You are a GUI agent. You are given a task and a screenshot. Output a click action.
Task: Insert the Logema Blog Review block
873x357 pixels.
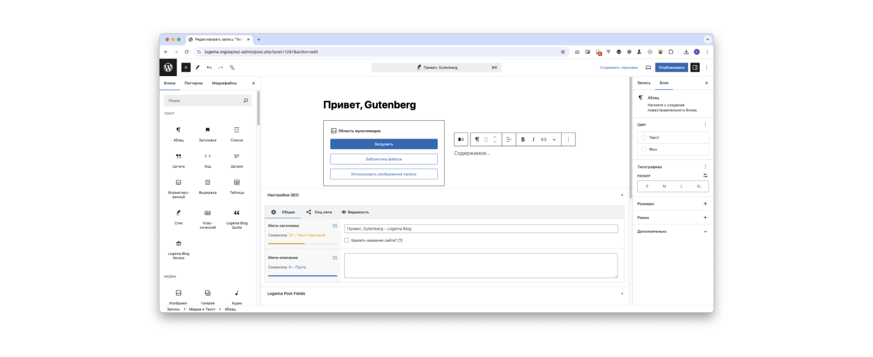click(x=179, y=250)
